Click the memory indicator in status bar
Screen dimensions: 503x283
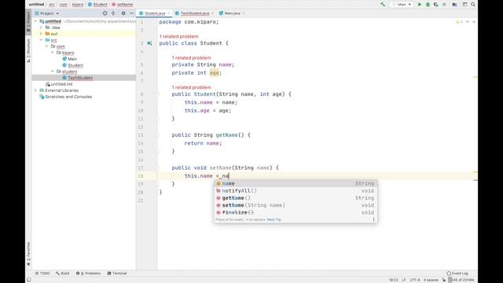click(461, 280)
